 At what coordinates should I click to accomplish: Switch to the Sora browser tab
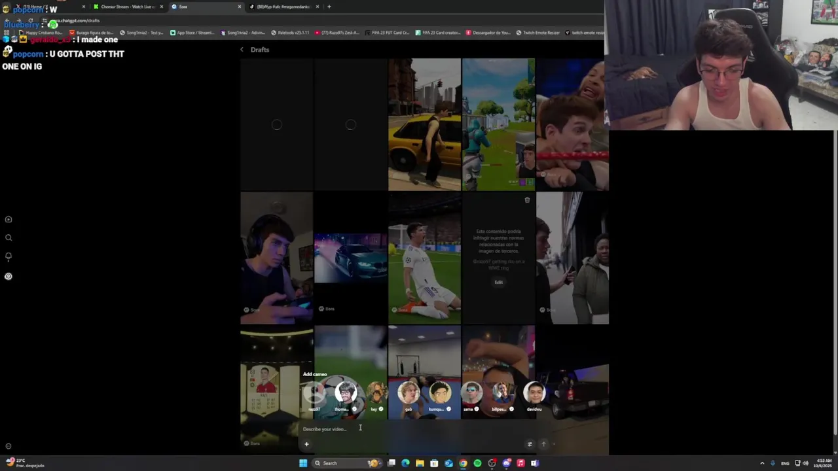(206, 7)
